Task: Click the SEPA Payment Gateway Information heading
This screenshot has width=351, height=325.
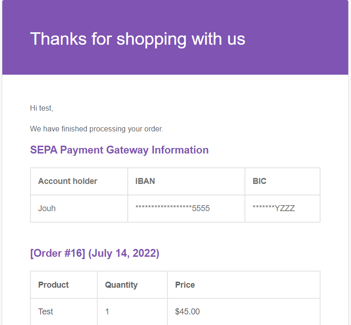Action: click(119, 150)
